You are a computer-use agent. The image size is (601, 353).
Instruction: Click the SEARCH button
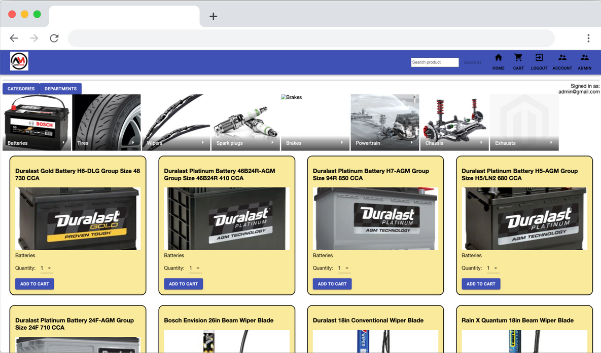pos(472,62)
